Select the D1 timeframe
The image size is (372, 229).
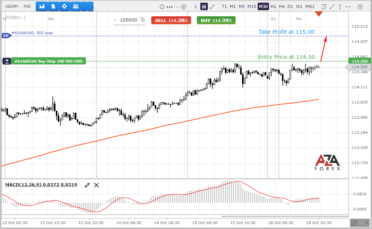point(290,6)
